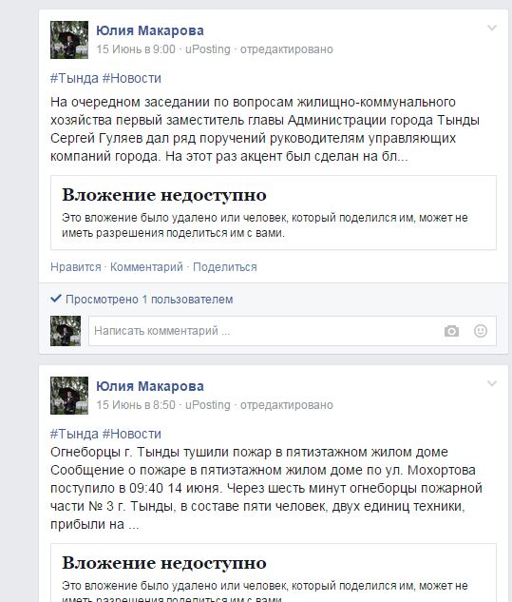Open first post's author avatar photo
The image size is (512, 602).
point(69,40)
